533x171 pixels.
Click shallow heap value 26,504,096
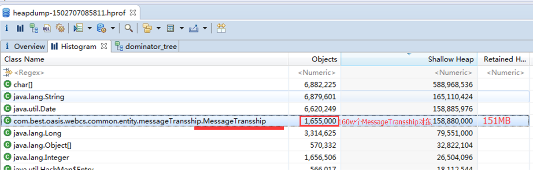[455, 157]
